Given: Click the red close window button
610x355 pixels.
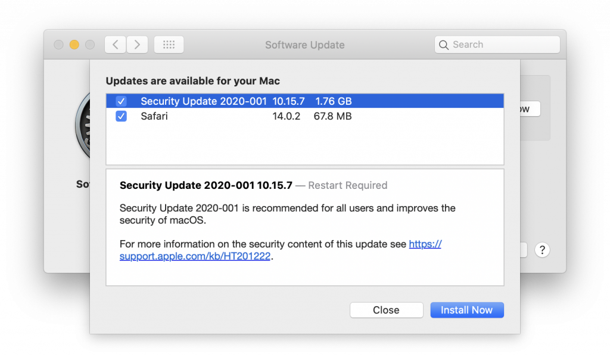Looking at the screenshot, I should [59, 45].
